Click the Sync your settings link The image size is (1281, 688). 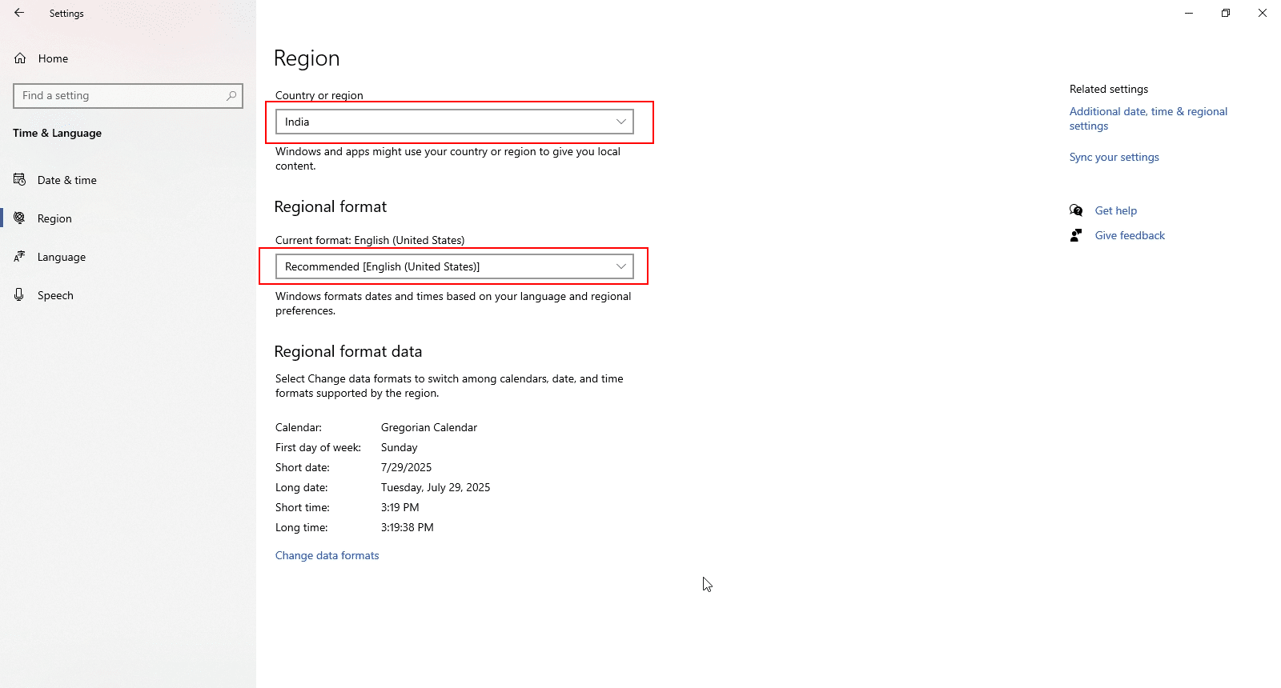coord(1114,157)
